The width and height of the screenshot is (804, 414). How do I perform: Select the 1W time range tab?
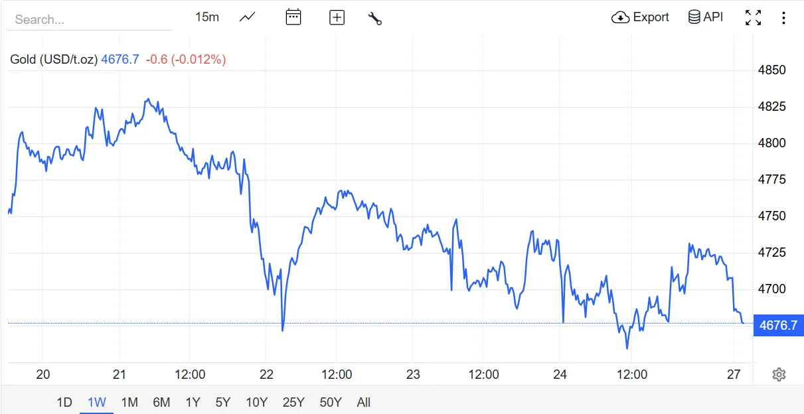pyautogui.click(x=97, y=402)
